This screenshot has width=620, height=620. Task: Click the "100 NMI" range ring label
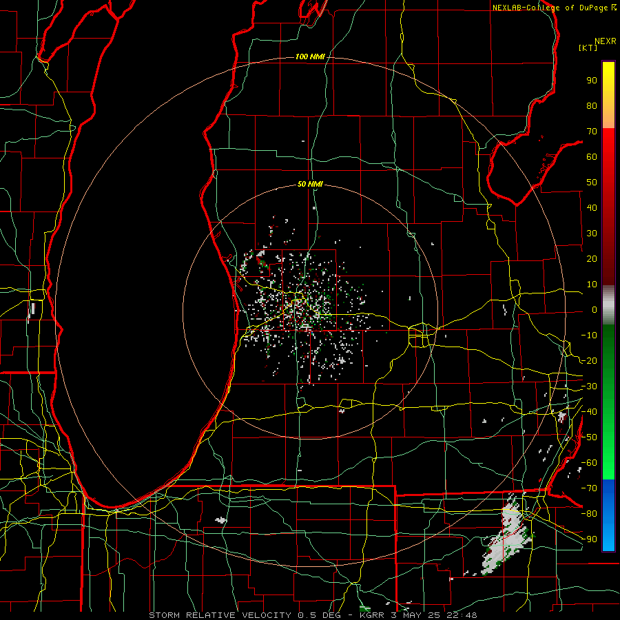(x=310, y=57)
